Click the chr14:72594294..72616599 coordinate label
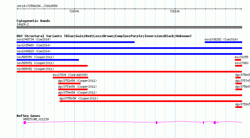250x138 pixels. pos(37,6)
